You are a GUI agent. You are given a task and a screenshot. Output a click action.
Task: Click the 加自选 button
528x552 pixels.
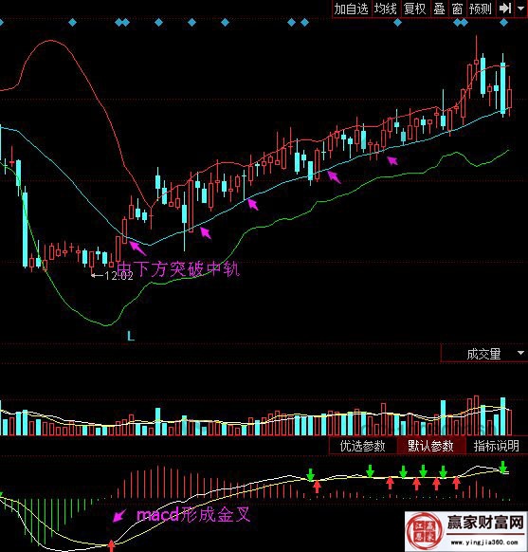click(x=351, y=9)
